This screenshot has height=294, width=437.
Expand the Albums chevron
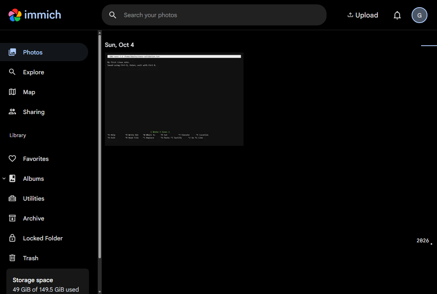pos(4,178)
